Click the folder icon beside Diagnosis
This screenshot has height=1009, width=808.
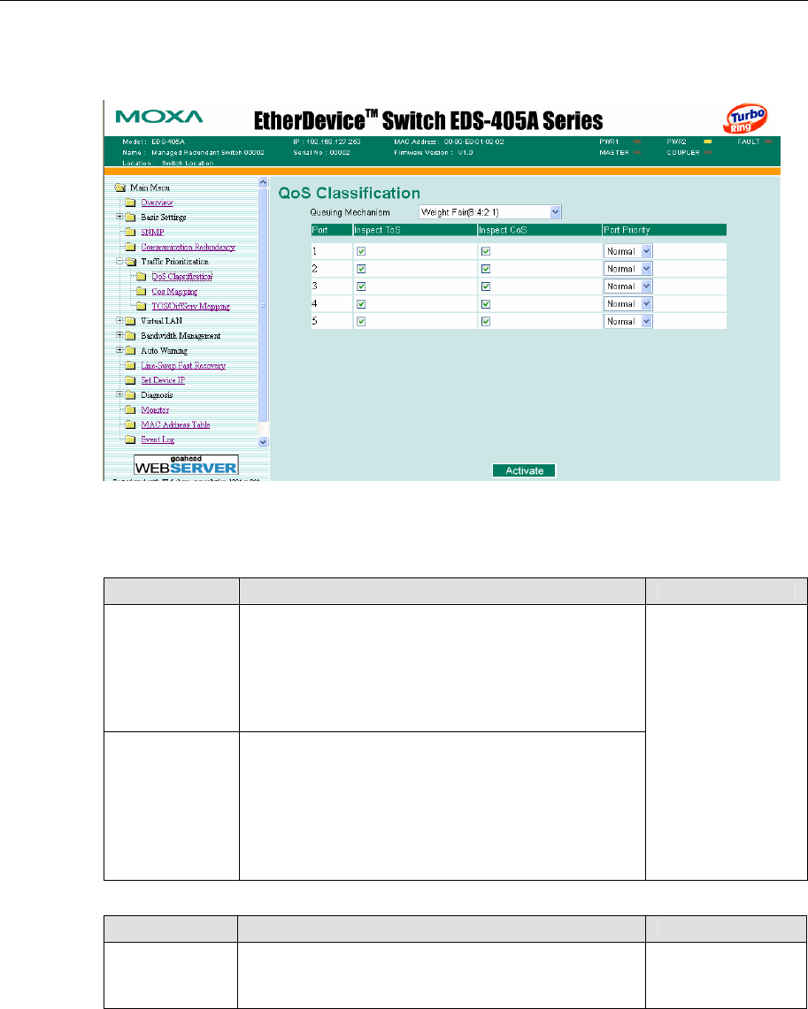tap(131, 395)
